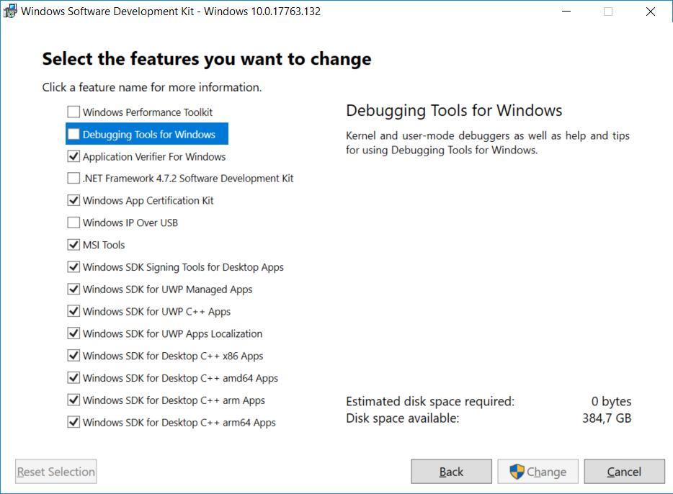Viewport: 673px width, 494px height.
Task: Uncheck Windows SDK for UWP C++ Apps
Action: [73, 311]
